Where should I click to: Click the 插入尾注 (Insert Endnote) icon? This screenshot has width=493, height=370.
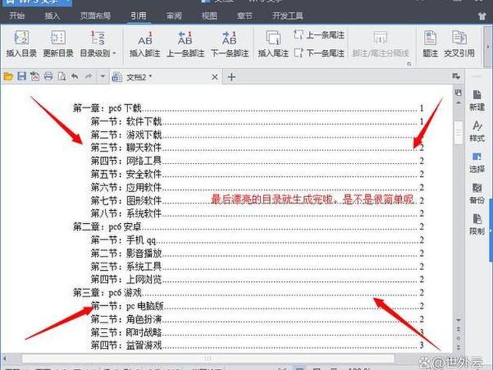(x=273, y=38)
